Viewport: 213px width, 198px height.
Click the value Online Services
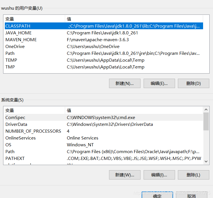click(x=82, y=138)
